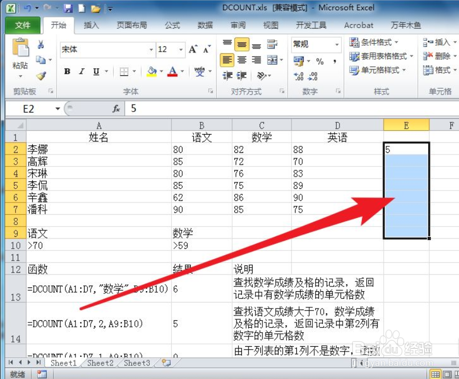Open the font size dropdown
This screenshot has width=459, height=379.
point(180,50)
